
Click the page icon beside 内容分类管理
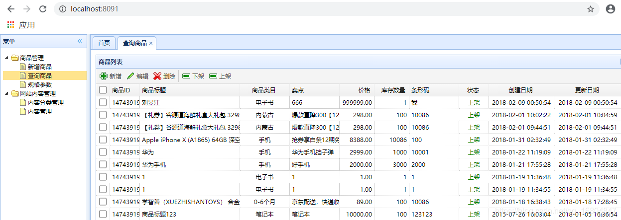[x=23, y=102]
